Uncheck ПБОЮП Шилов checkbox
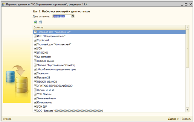 point(35,61)
